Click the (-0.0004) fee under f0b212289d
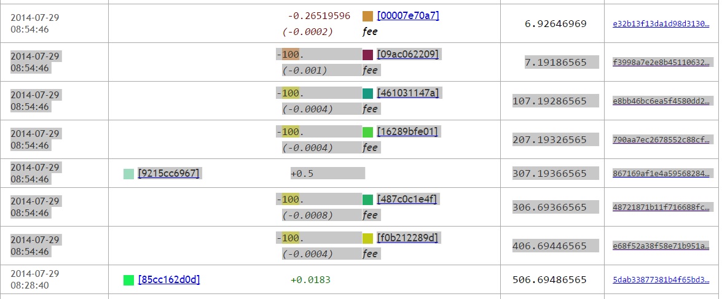This screenshot has height=299, width=722. click(x=308, y=254)
